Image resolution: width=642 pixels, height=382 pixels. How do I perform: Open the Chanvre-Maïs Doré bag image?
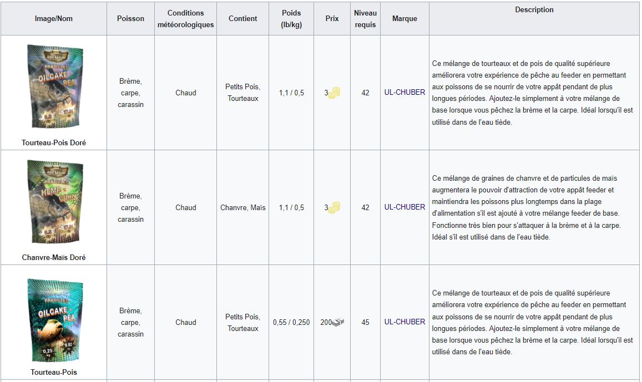pos(54,201)
